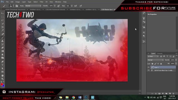Open the Paragraph panel icon
The width and height of the screenshot is (178, 100).
(x=144, y=36)
